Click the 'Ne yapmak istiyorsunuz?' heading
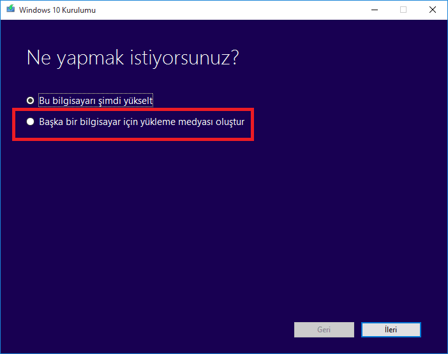 (133, 58)
